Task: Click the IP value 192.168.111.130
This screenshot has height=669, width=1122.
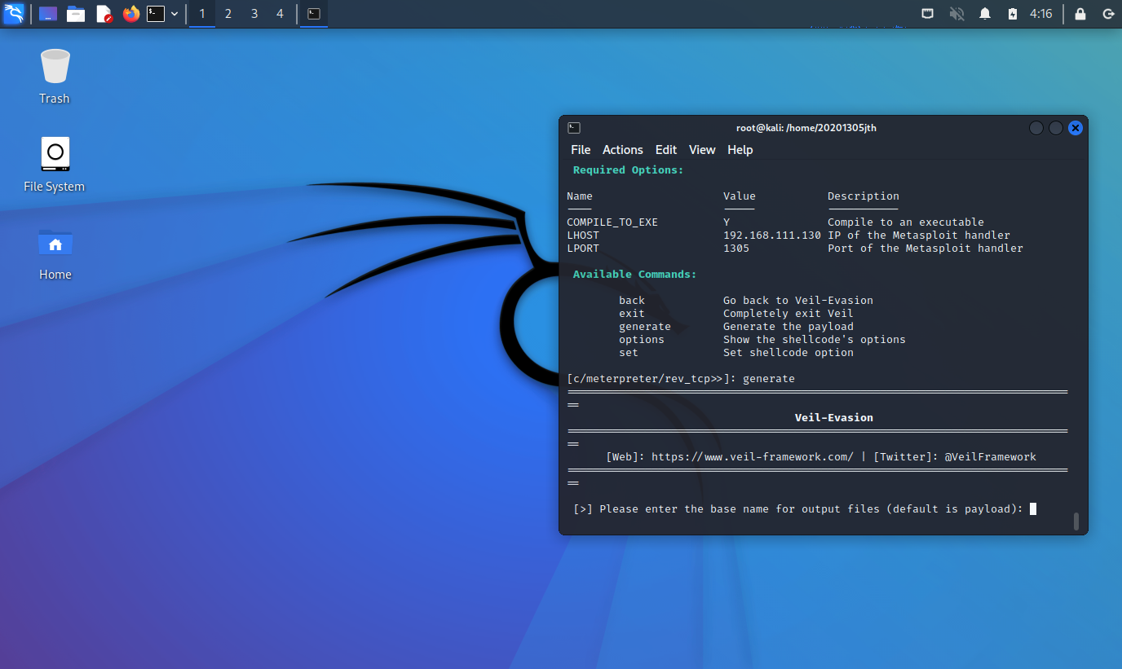Action: 772,235
